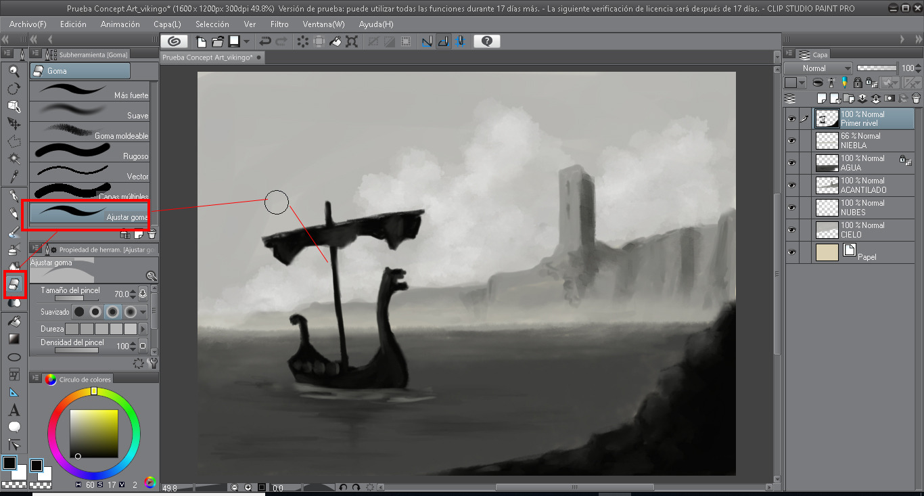
Task: Select the Figure ellipse tool
Action: [14, 357]
